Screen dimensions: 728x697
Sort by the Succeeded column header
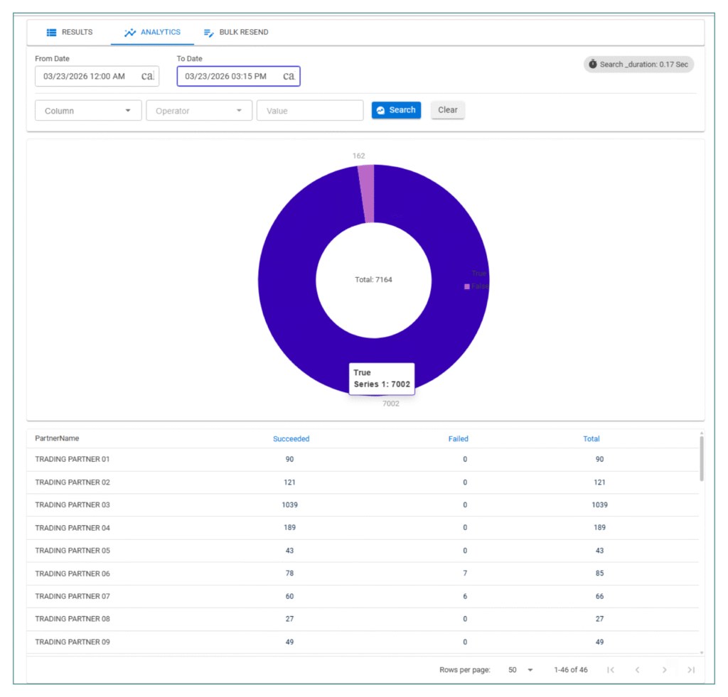pos(291,438)
